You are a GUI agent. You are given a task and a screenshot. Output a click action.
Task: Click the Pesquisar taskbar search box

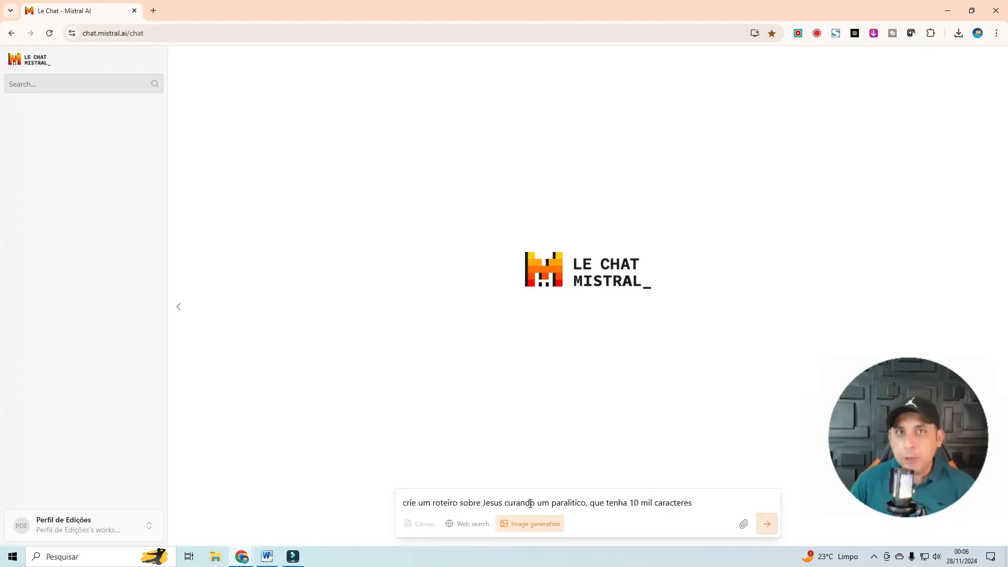pyautogui.click(x=101, y=556)
